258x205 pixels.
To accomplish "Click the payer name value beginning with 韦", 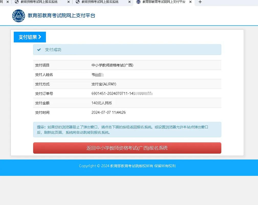I will (98, 75).
